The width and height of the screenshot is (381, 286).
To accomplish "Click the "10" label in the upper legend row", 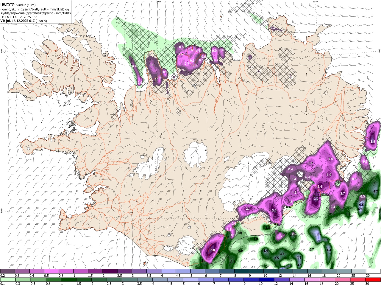I will pyautogui.click(x=265, y=276).
